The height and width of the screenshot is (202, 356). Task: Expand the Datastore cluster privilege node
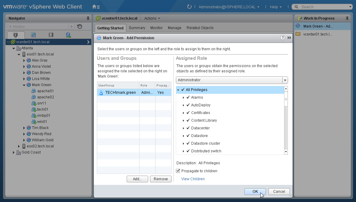[184, 143]
